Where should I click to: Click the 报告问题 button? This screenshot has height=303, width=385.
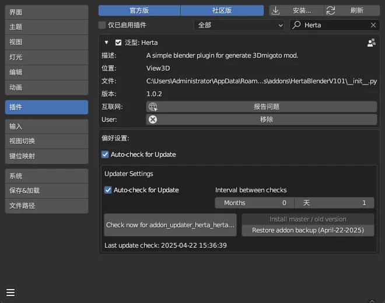(x=261, y=107)
